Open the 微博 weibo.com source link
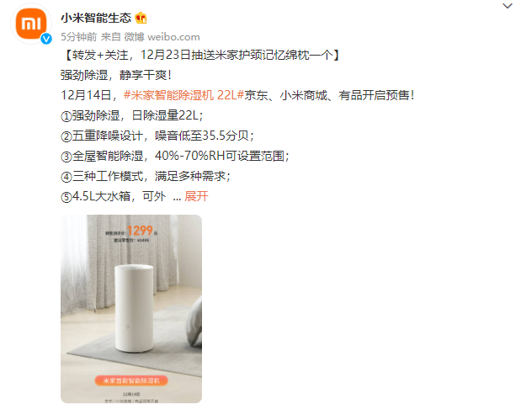521x410 pixels. pyautogui.click(x=162, y=37)
